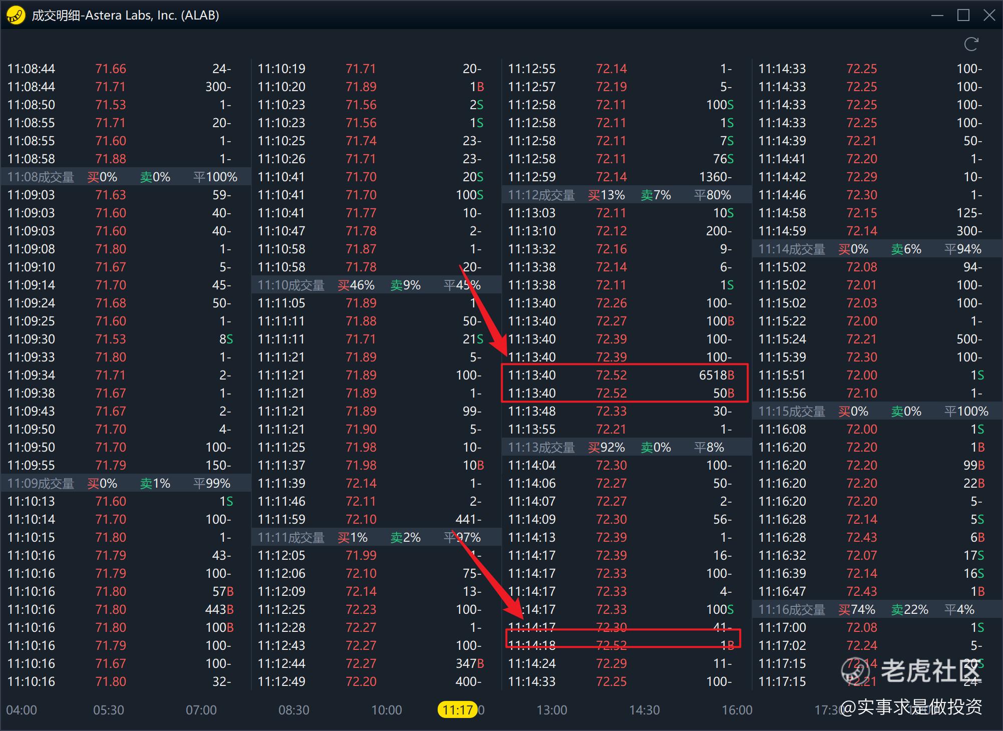Viewport: 1003px width, 731px height.
Task: Select the 11:10:25 trade at 71.74
Action: (x=376, y=141)
